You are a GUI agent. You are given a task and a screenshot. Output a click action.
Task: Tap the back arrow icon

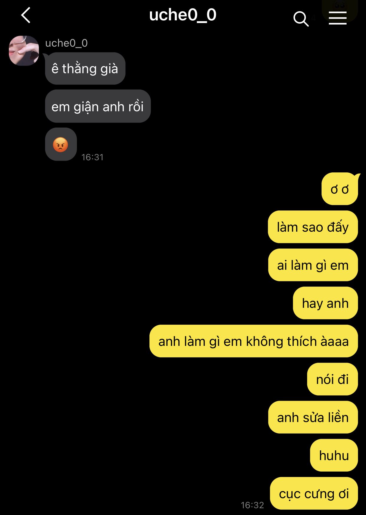click(26, 15)
